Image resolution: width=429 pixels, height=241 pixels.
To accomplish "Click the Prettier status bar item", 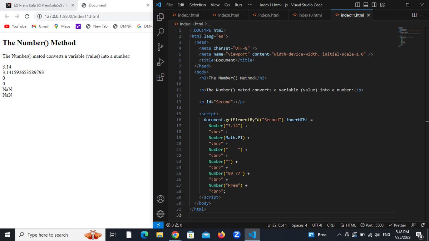I will click(x=397, y=225).
